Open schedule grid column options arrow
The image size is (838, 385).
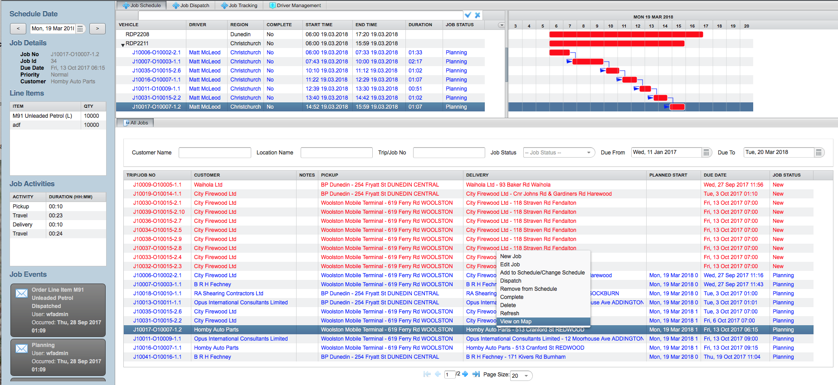click(x=501, y=25)
